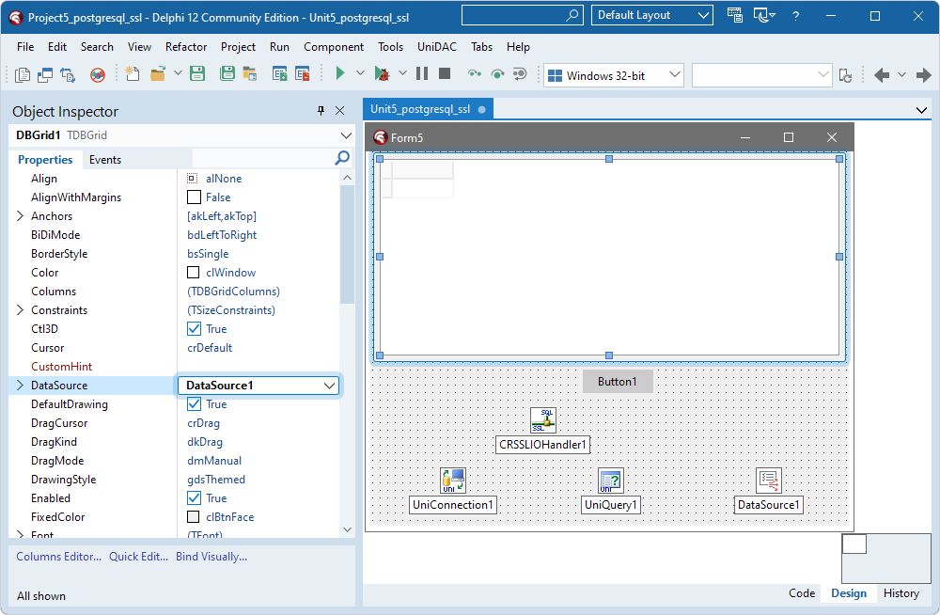Open the Run button dropdown arrow
The height and width of the screenshot is (615, 940).
[360, 73]
